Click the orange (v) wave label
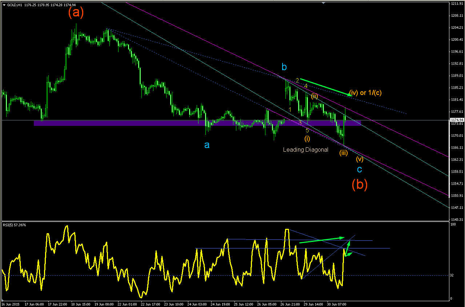This screenshot has height=307, width=465. tap(360, 159)
